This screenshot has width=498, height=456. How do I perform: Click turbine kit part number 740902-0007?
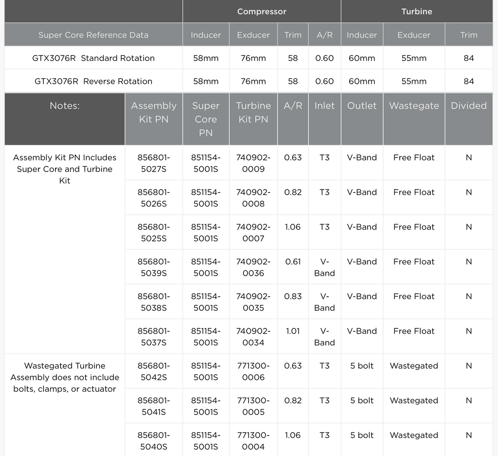tap(253, 232)
